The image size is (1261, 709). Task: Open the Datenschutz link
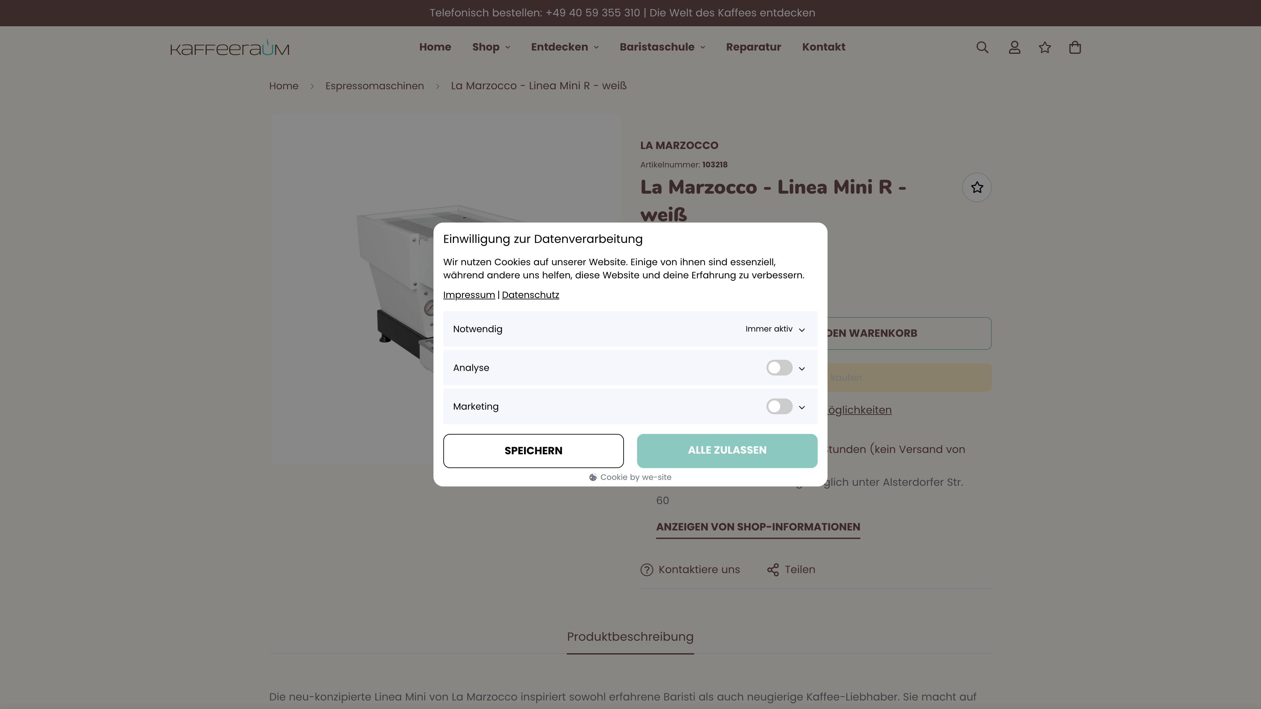click(x=530, y=294)
